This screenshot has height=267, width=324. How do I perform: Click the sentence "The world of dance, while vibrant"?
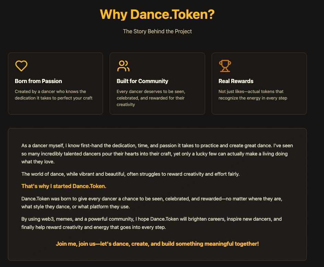(131, 174)
